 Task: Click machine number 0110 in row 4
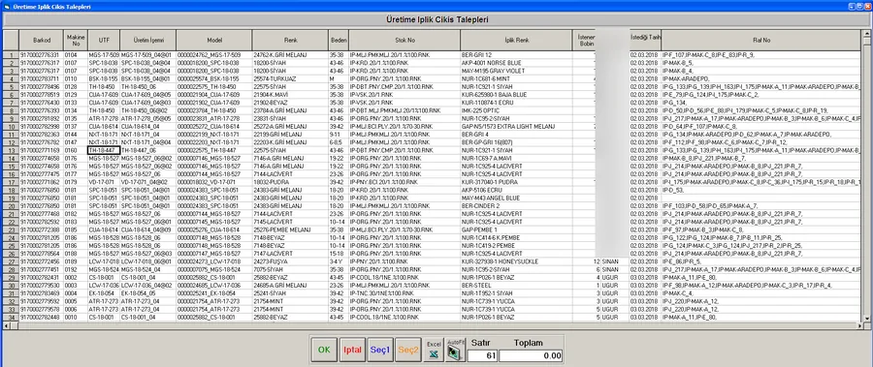point(76,79)
